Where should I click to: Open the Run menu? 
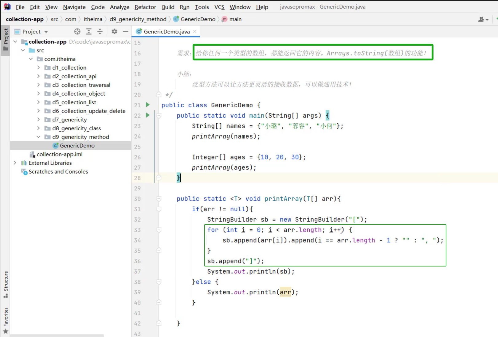[184, 7]
